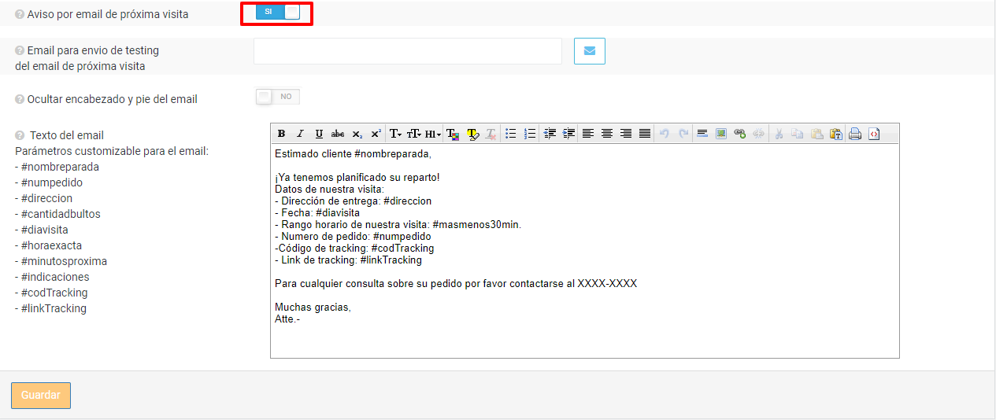Insert a numbered ordered list

530,134
